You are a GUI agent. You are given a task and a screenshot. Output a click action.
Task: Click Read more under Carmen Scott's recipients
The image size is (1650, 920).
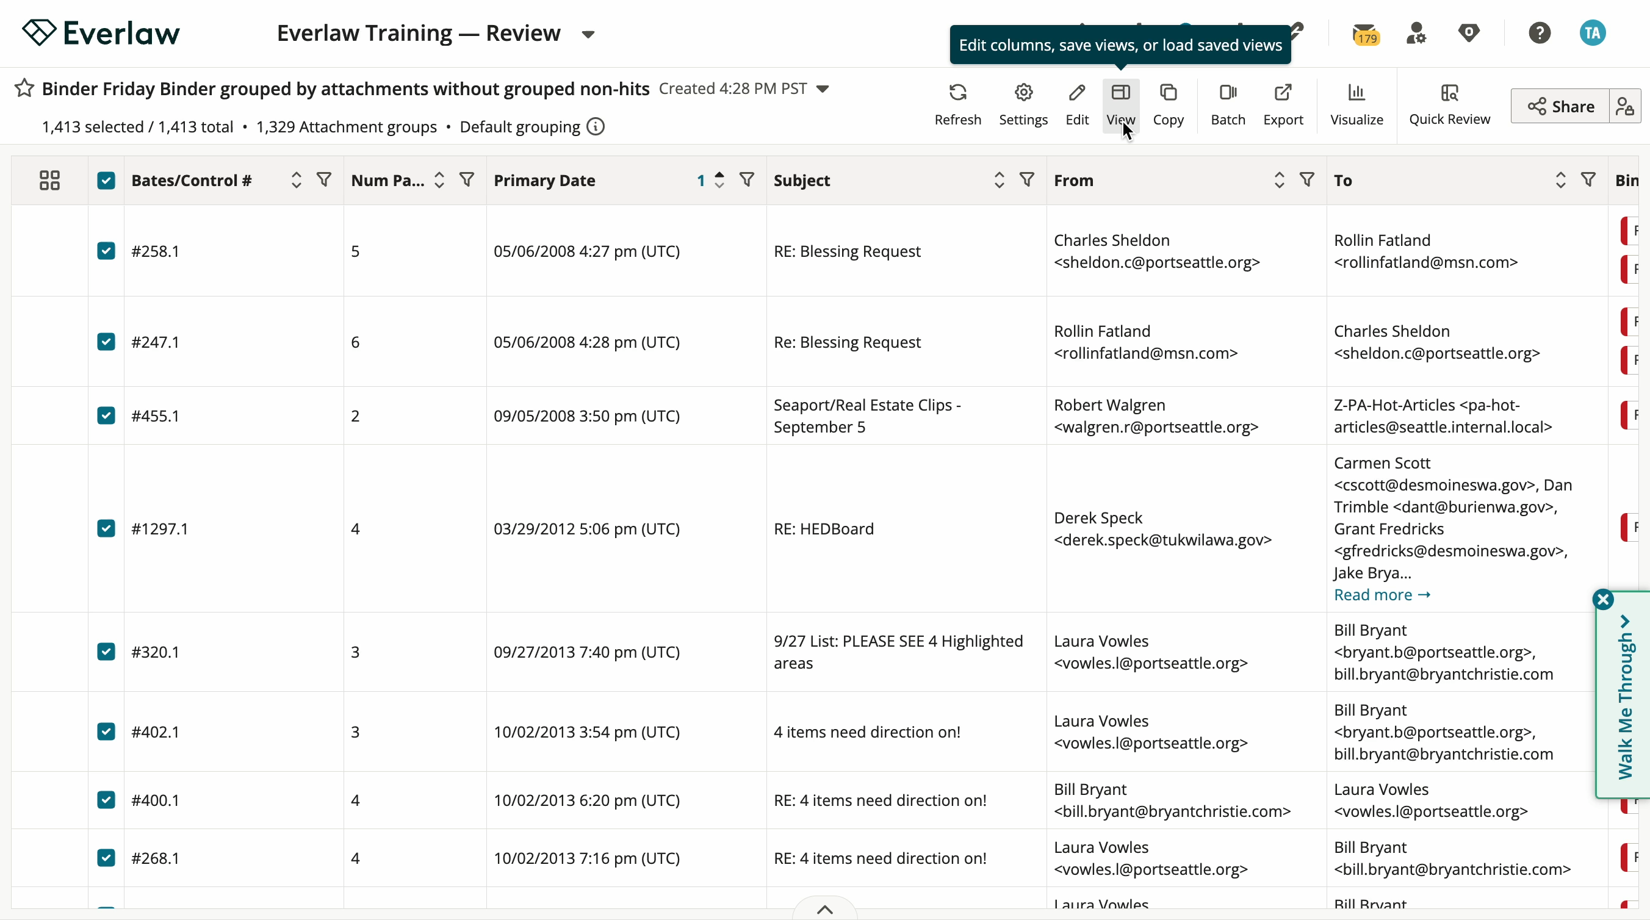[x=1375, y=594]
